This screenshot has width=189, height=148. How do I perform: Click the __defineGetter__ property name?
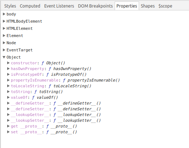coord(30,103)
